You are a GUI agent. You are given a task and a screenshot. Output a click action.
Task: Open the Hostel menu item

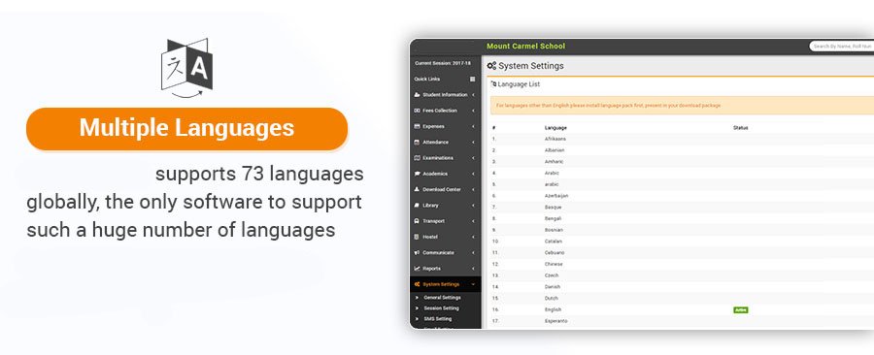[445, 237]
